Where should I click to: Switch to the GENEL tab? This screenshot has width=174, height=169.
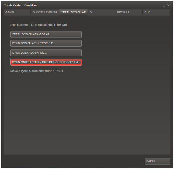coord(17,13)
